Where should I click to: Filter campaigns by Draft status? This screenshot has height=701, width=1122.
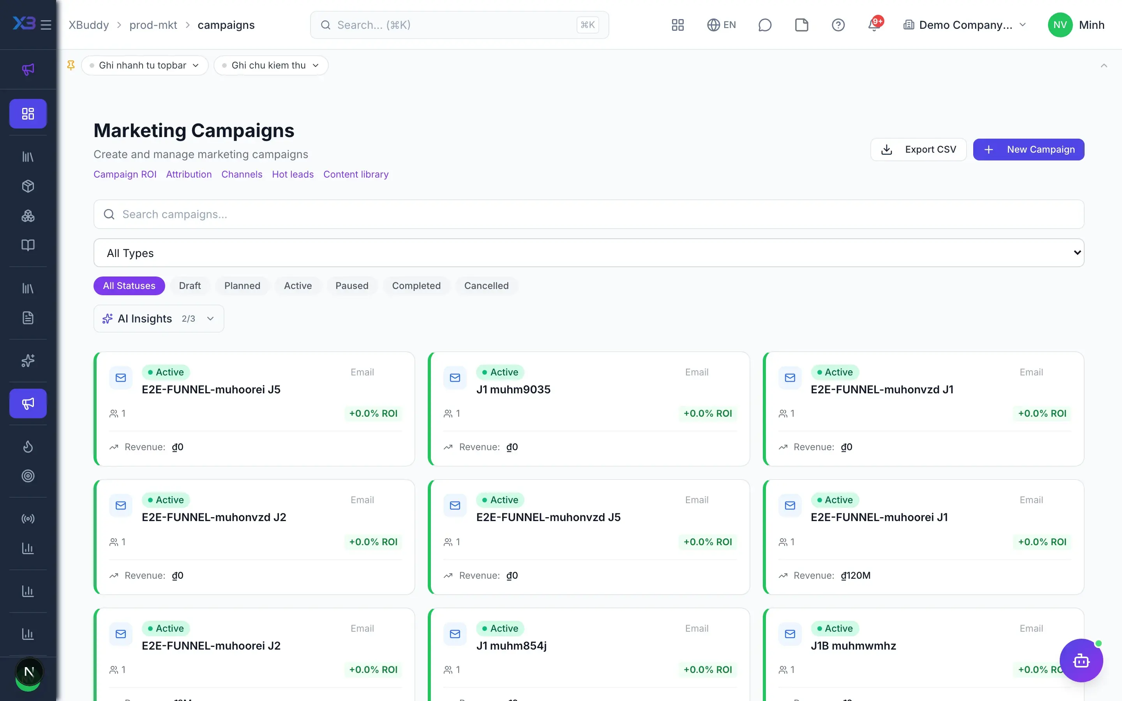coord(190,285)
